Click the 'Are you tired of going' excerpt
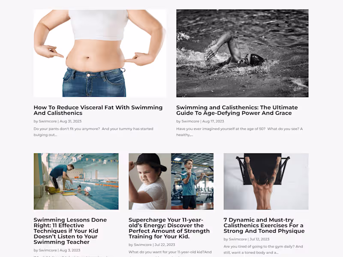This screenshot has width=343, height=257. [263, 249]
